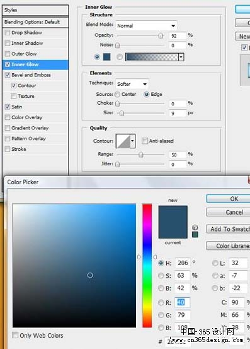Toggle the Anti-aliased checkbox
Image resolution: width=250 pixels, height=349 pixels.
[145, 141]
